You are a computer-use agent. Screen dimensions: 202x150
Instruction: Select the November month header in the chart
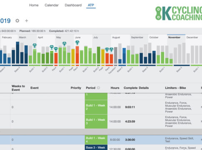click(x=174, y=37)
